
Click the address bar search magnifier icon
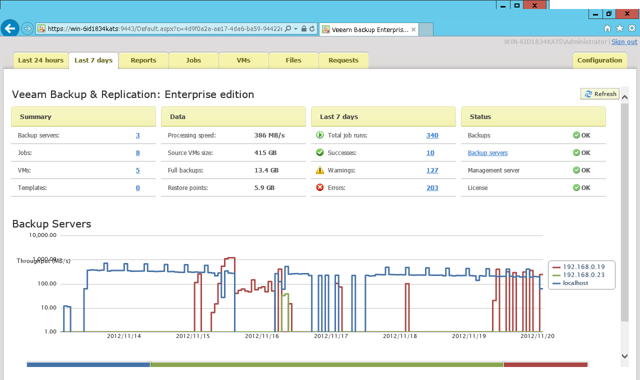(x=287, y=29)
